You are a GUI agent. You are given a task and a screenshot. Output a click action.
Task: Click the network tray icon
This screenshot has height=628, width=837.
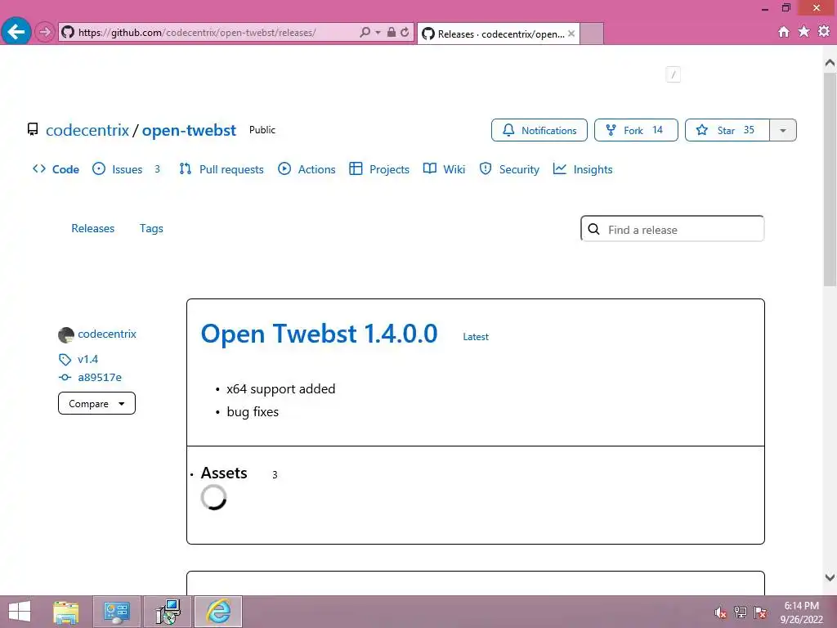(x=741, y=612)
